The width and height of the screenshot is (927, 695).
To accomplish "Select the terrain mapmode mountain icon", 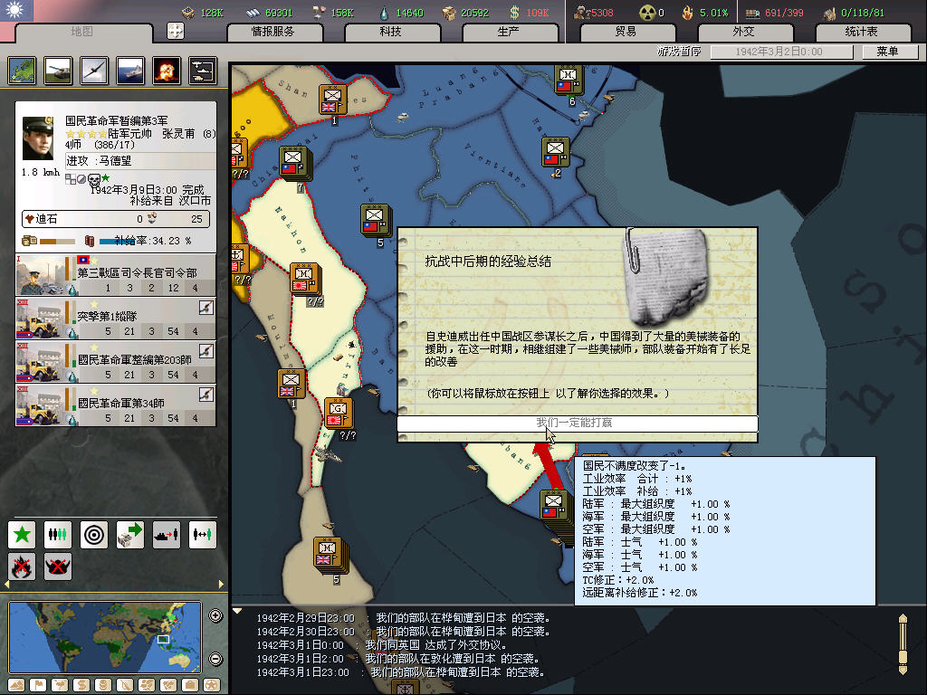I will [x=16, y=686].
